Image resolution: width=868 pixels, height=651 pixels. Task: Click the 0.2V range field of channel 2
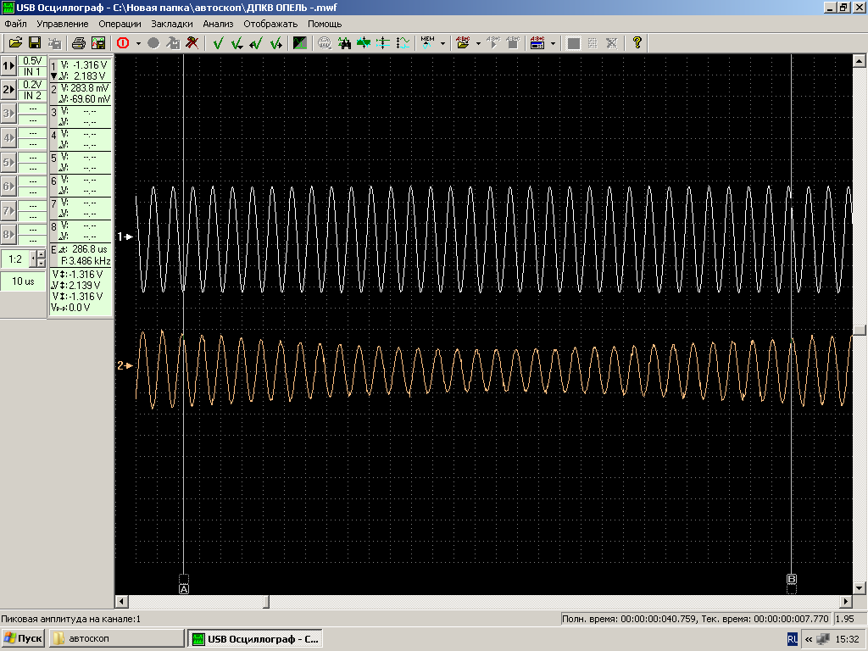click(x=32, y=84)
